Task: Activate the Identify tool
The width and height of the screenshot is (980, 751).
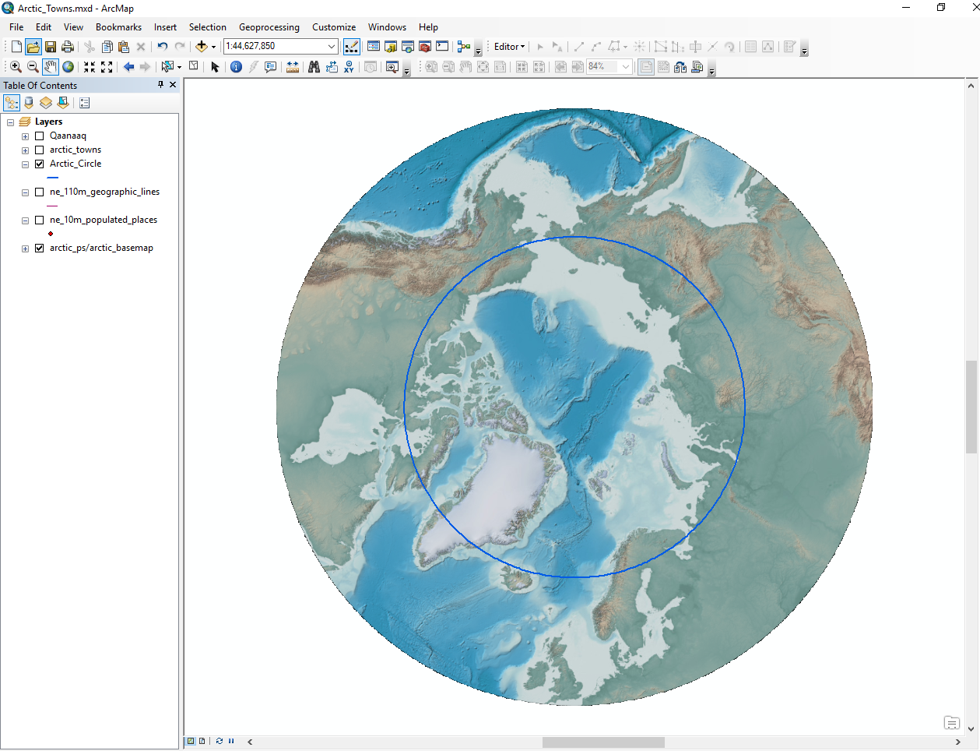Action: 236,67
